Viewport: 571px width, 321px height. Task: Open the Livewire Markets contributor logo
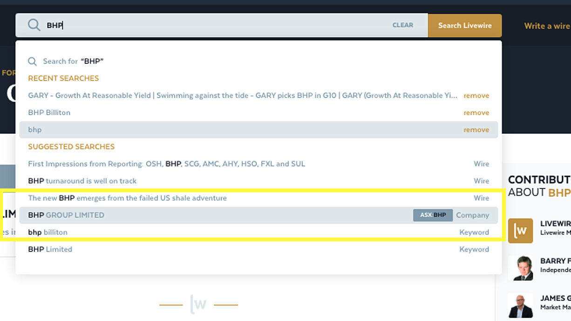(520, 231)
